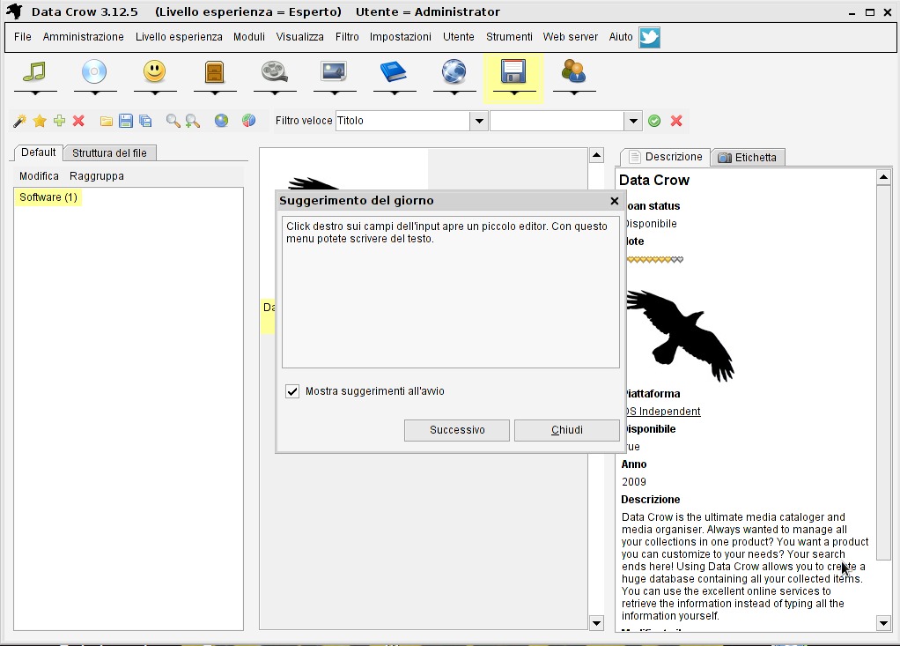Open the Impostazioni menu

pos(401,37)
